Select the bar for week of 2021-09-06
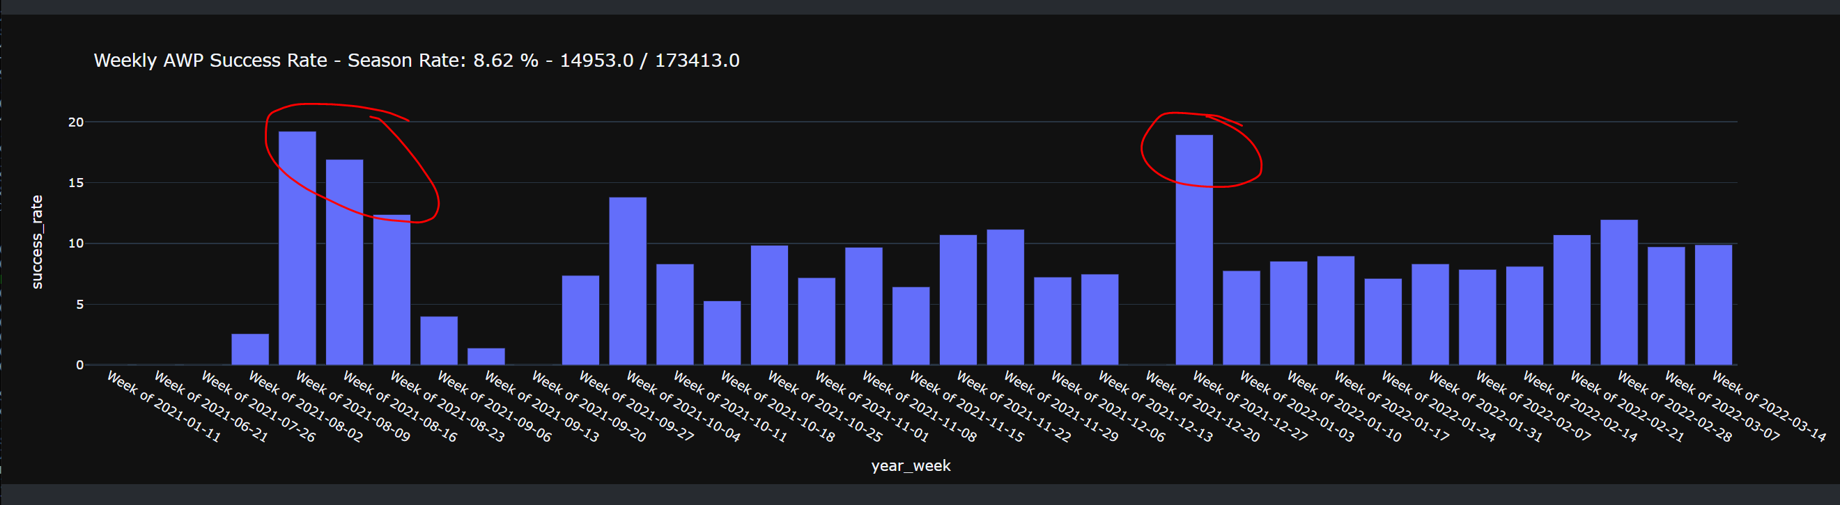1840x505 pixels. coord(438,341)
